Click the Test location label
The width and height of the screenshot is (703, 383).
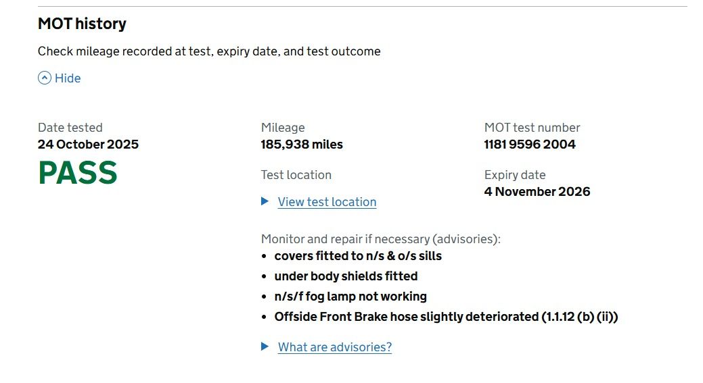[x=296, y=175]
